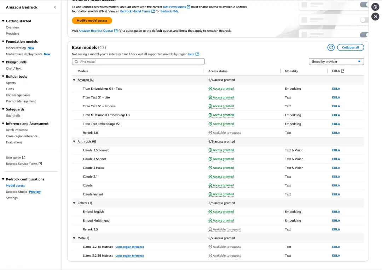This screenshot has height=270, width=382.
Task: Collapse the Amazon Bedrock sidebar with the chevron
Action: [x=55, y=7]
